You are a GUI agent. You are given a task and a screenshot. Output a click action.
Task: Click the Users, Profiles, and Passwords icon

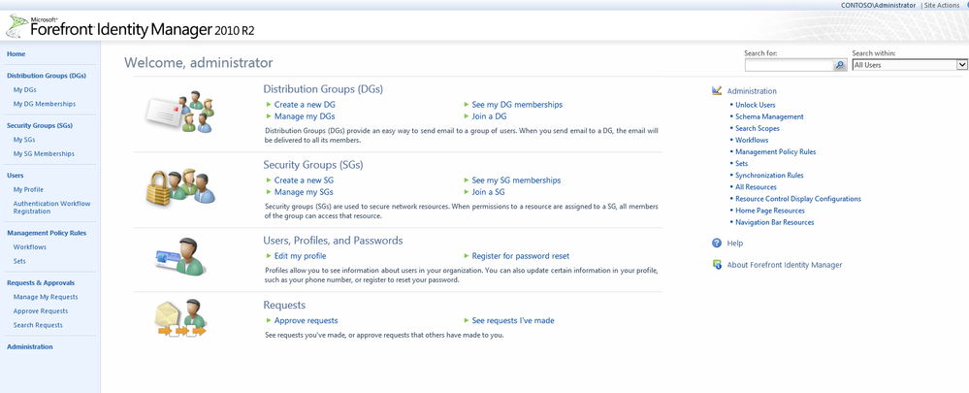pos(181,259)
